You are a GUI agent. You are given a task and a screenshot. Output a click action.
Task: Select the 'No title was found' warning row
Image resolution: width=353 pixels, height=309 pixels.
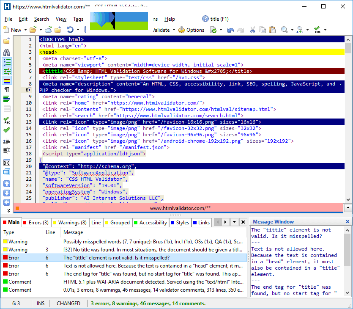(124, 249)
